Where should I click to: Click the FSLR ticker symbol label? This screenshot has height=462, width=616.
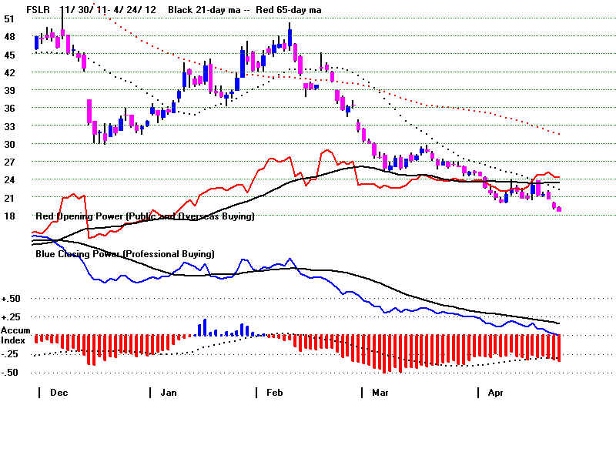tap(37, 9)
